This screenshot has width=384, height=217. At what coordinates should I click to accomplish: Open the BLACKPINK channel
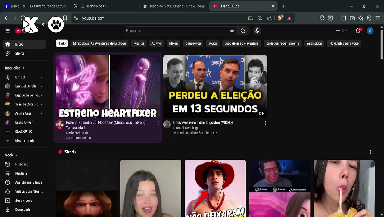click(x=24, y=131)
